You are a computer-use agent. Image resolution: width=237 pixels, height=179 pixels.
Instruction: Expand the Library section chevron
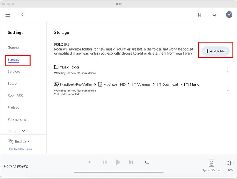23,131
